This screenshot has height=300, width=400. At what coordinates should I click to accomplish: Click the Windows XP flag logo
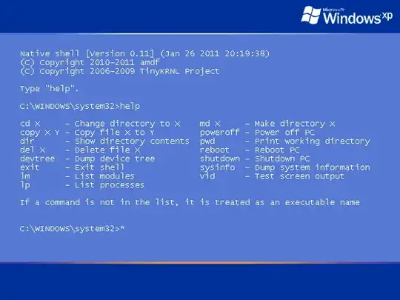point(311,15)
